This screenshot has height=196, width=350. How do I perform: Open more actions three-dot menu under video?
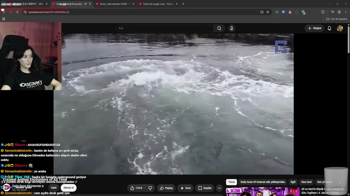(x=219, y=188)
